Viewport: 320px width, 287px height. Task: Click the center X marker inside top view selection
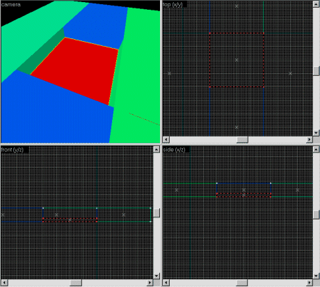[237, 60]
